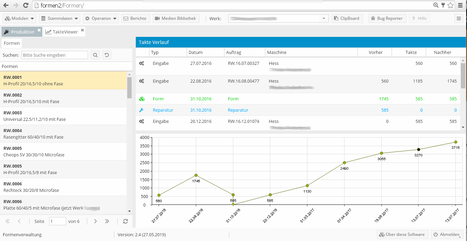Image resolution: width=467 pixels, height=241 pixels.
Task: Sort by the Datum column header
Action: [206, 52]
